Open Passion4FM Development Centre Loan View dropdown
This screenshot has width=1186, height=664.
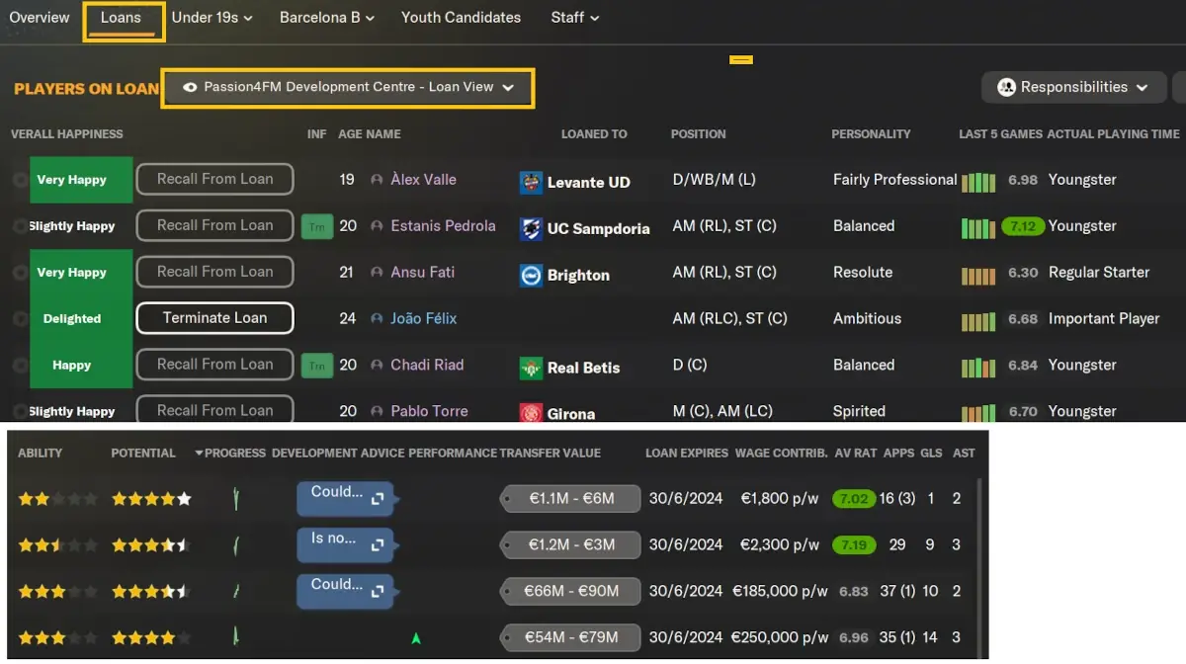tap(348, 88)
